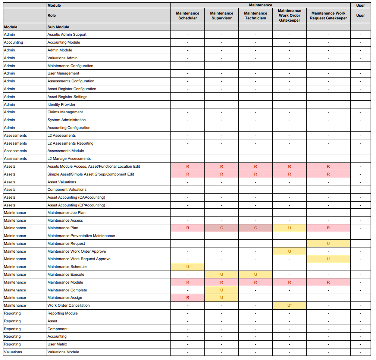This screenshot has height=360, width=376.
Task: Click the Asset Valuations cell
Action: 109,182
